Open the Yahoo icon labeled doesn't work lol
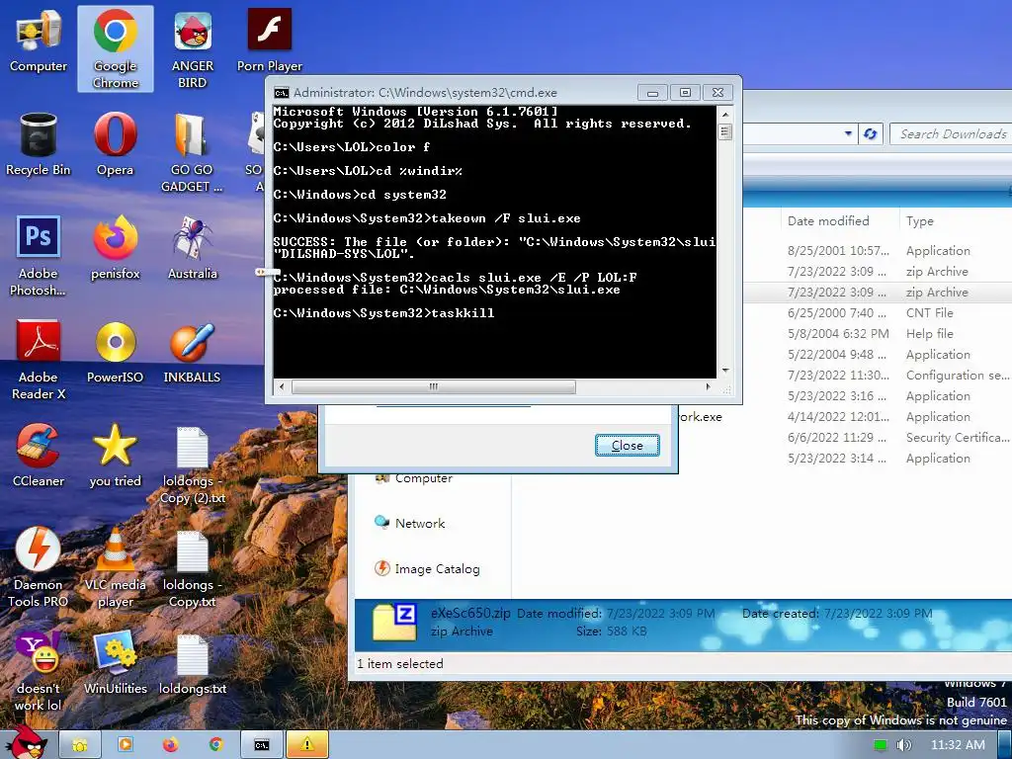Screen dimensions: 1012x759 [39, 671]
